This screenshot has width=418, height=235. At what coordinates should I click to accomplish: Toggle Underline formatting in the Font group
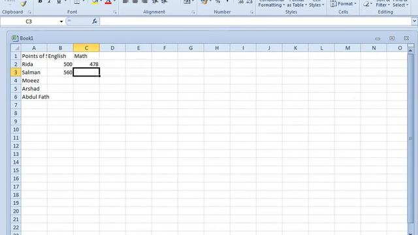click(x=59, y=2)
